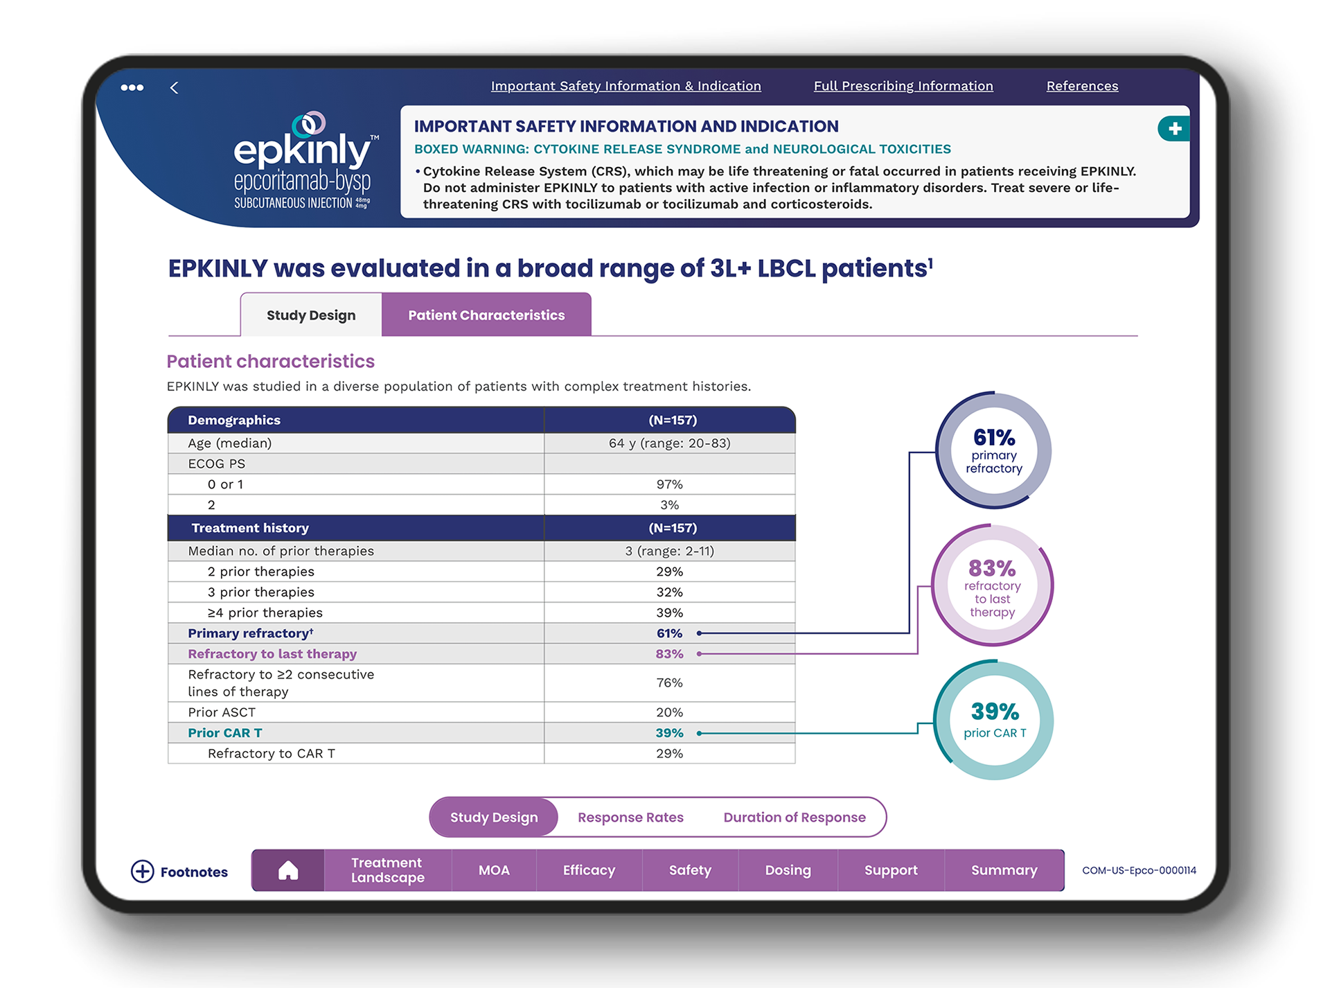
Task: Open the References link
Action: (1082, 86)
